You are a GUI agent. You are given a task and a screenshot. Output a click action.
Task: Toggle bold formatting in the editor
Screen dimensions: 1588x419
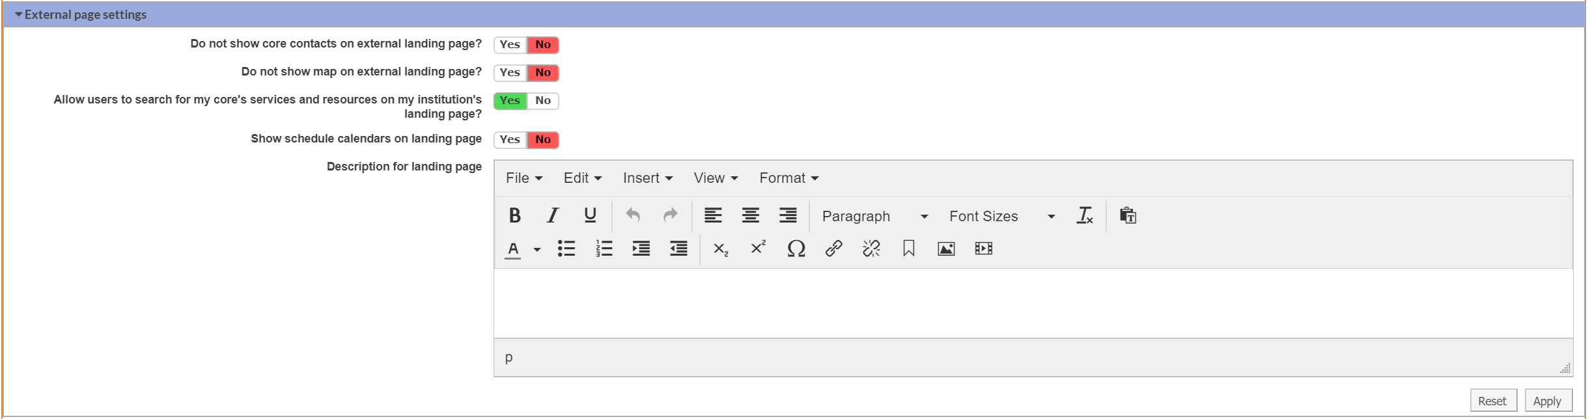[514, 215]
